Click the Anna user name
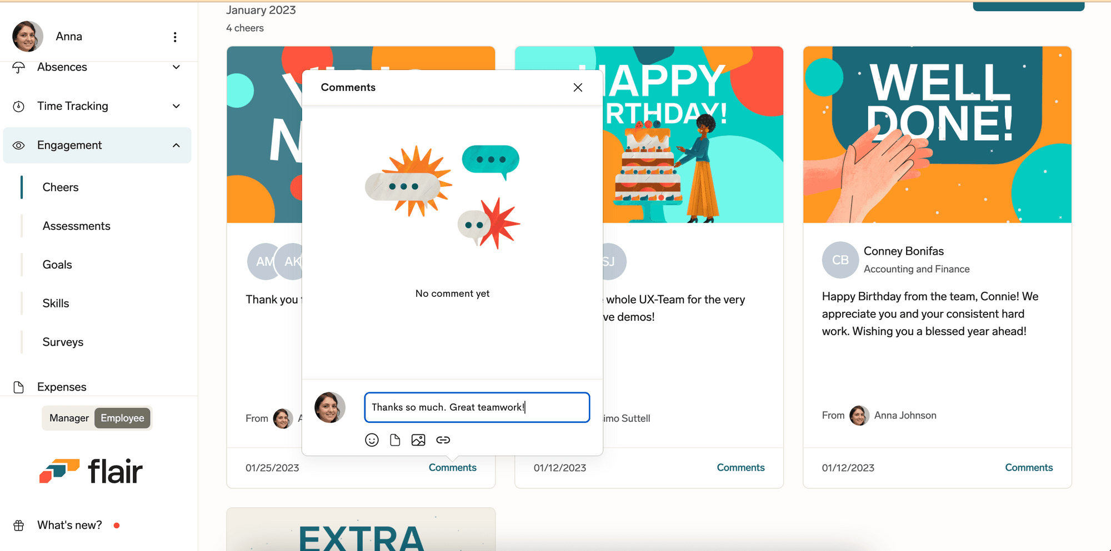 [x=69, y=36]
